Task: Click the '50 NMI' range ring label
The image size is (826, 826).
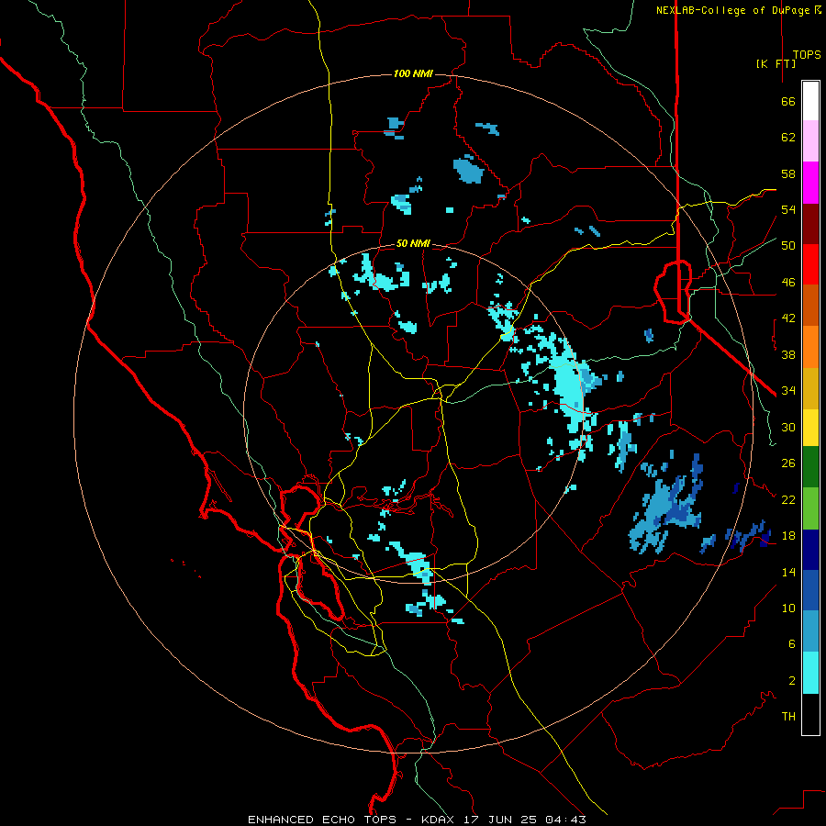Action: pyautogui.click(x=413, y=243)
